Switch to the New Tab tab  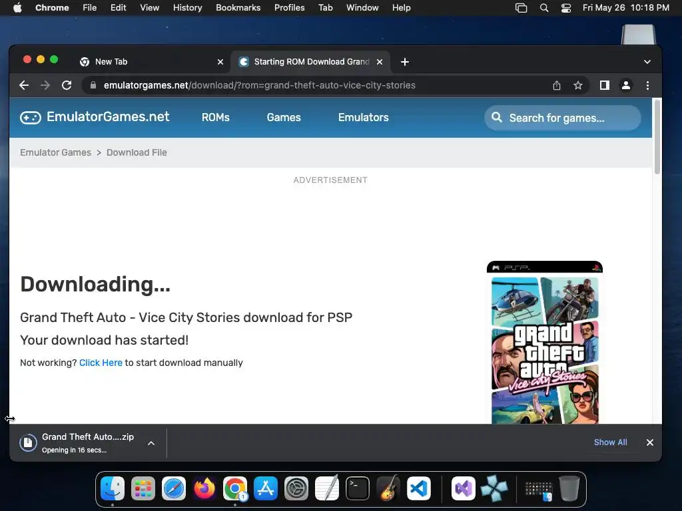coord(150,62)
